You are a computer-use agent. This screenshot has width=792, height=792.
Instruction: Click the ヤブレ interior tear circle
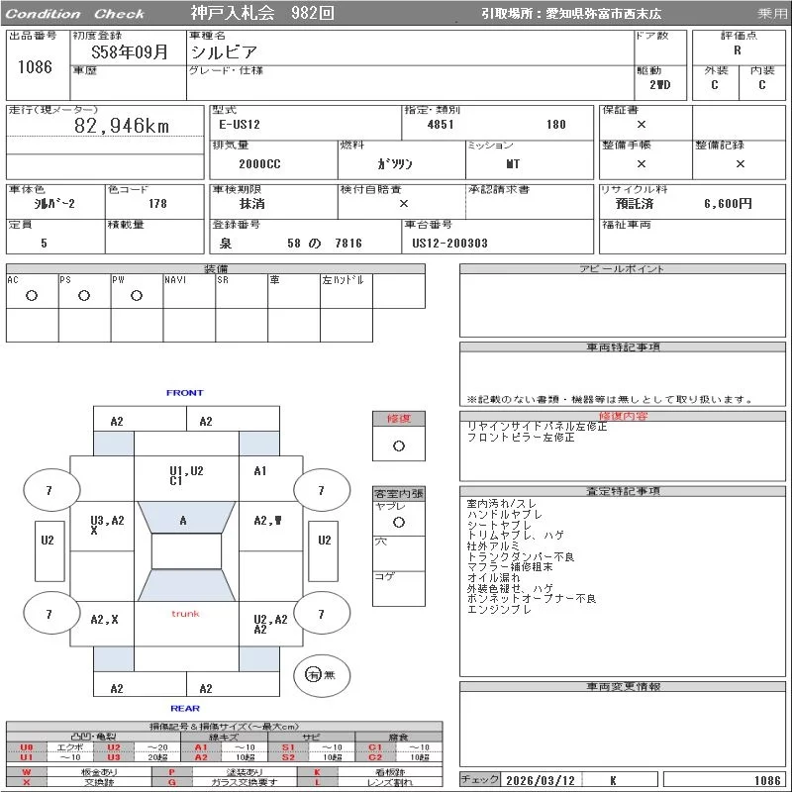(399, 521)
